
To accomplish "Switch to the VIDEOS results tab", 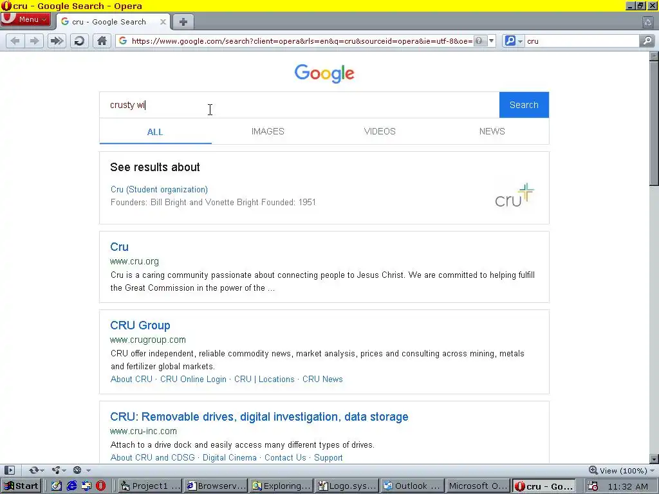I will (380, 131).
